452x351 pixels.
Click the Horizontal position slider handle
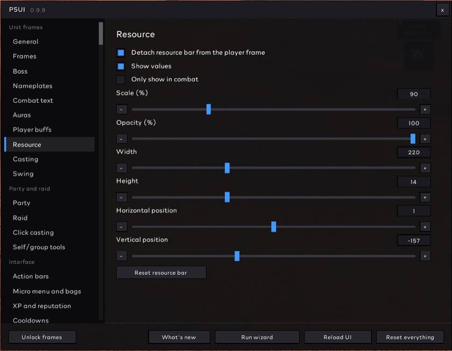[273, 227]
